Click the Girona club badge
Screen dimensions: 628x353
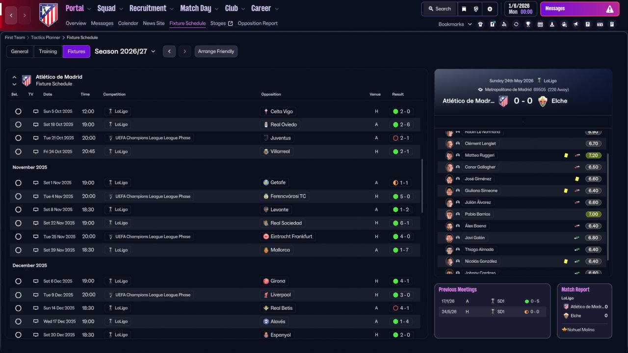click(x=266, y=281)
